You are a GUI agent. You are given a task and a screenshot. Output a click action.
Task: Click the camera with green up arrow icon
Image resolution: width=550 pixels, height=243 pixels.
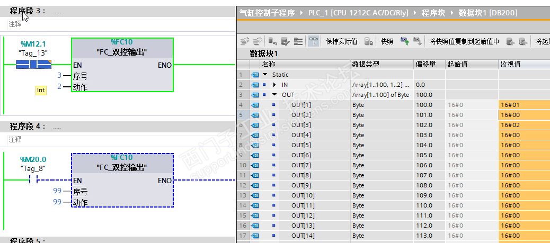tap(405, 41)
